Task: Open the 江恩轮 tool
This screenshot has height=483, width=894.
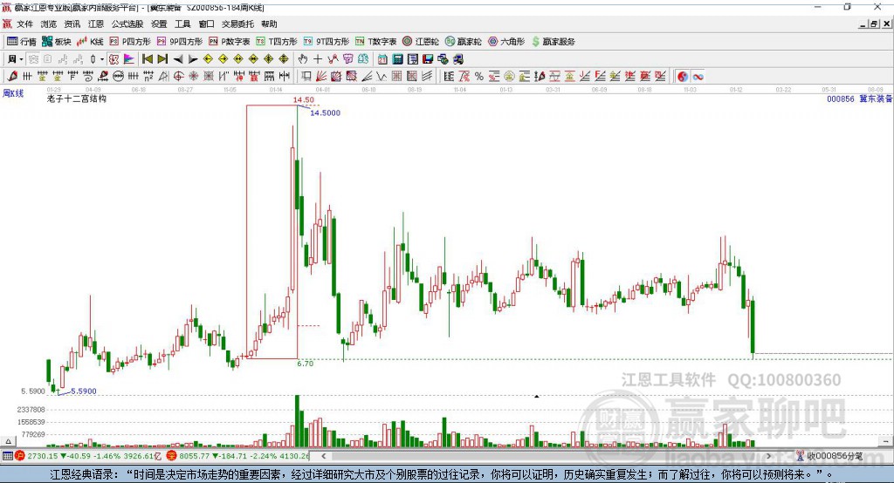Action: pos(421,42)
